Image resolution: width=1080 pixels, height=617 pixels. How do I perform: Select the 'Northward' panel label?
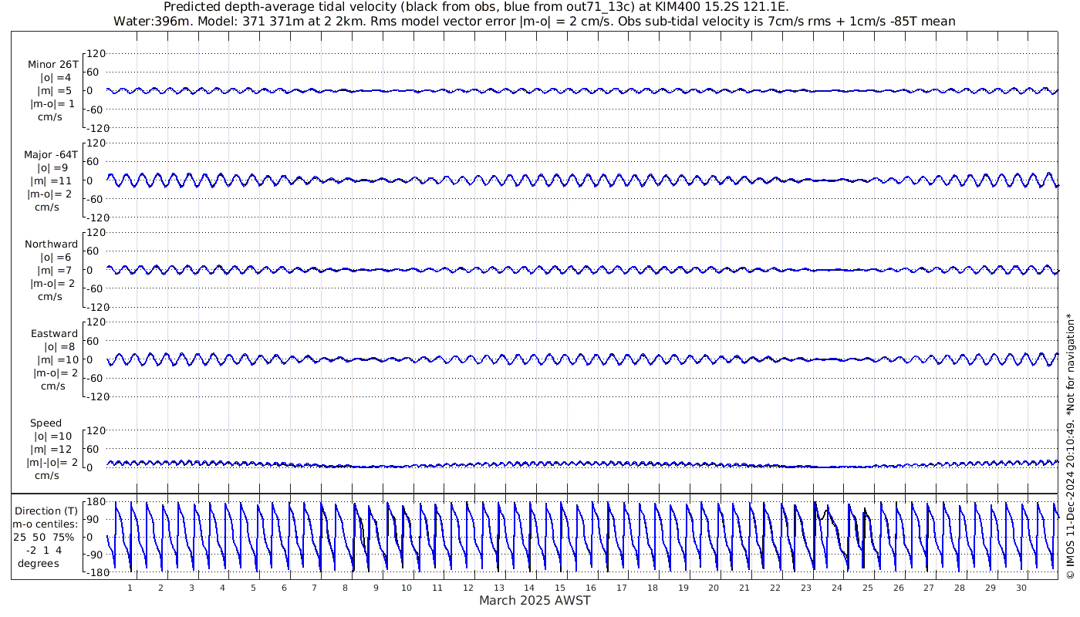click(x=52, y=244)
